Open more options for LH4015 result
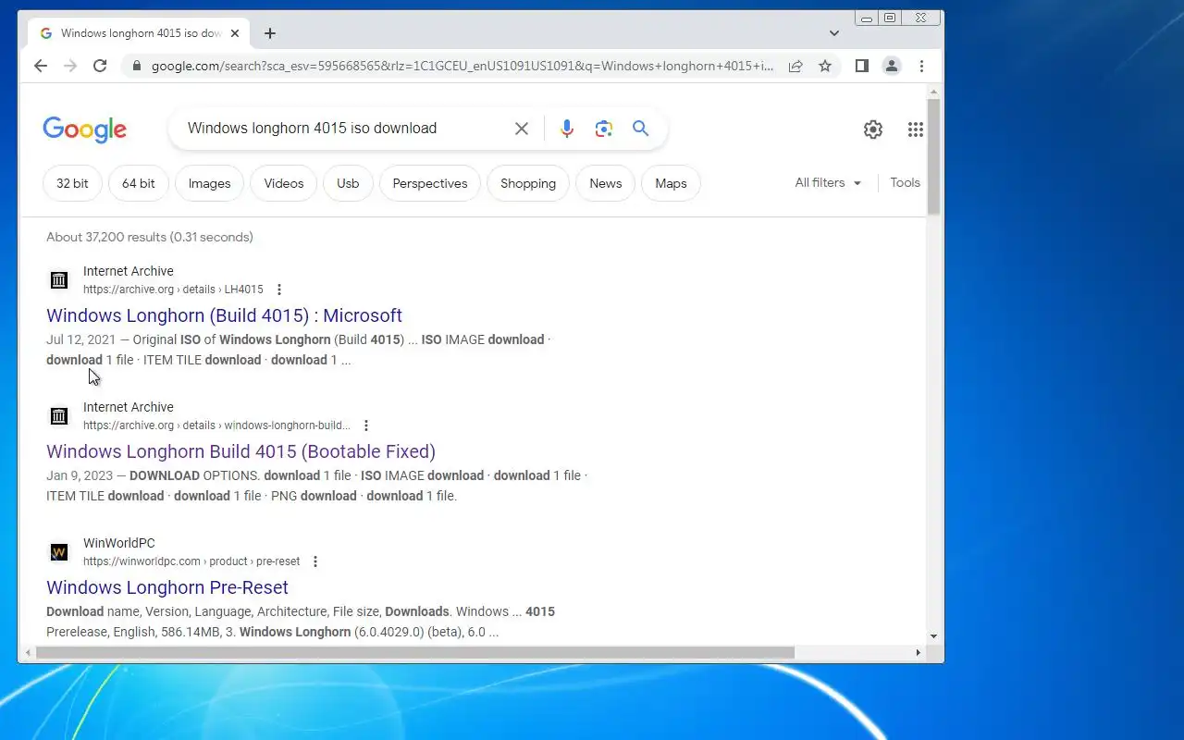 point(279,290)
